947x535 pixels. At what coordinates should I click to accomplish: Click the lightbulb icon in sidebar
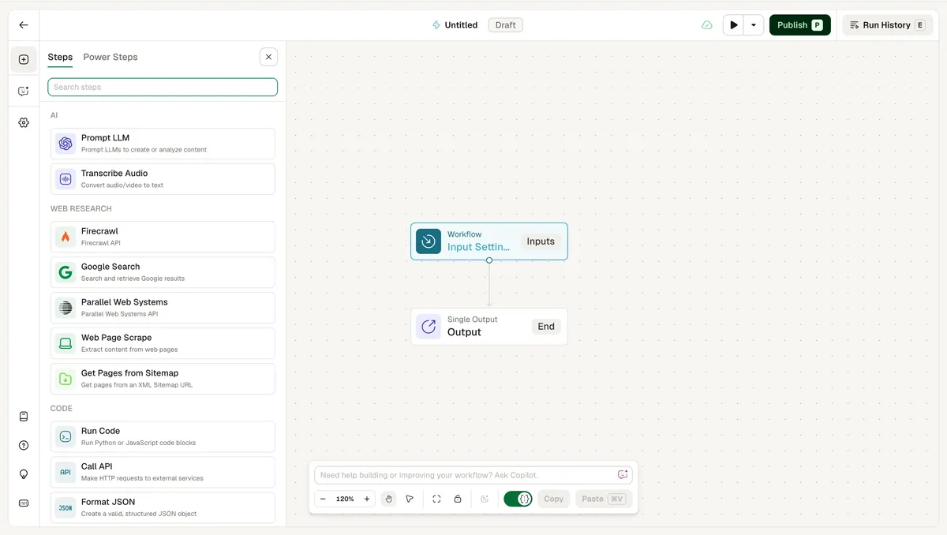click(x=24, y=474)
